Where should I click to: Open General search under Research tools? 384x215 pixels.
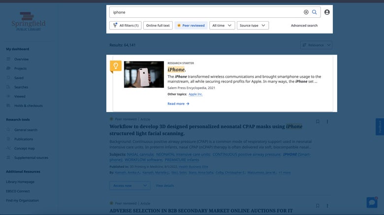[x=26, y=130]
